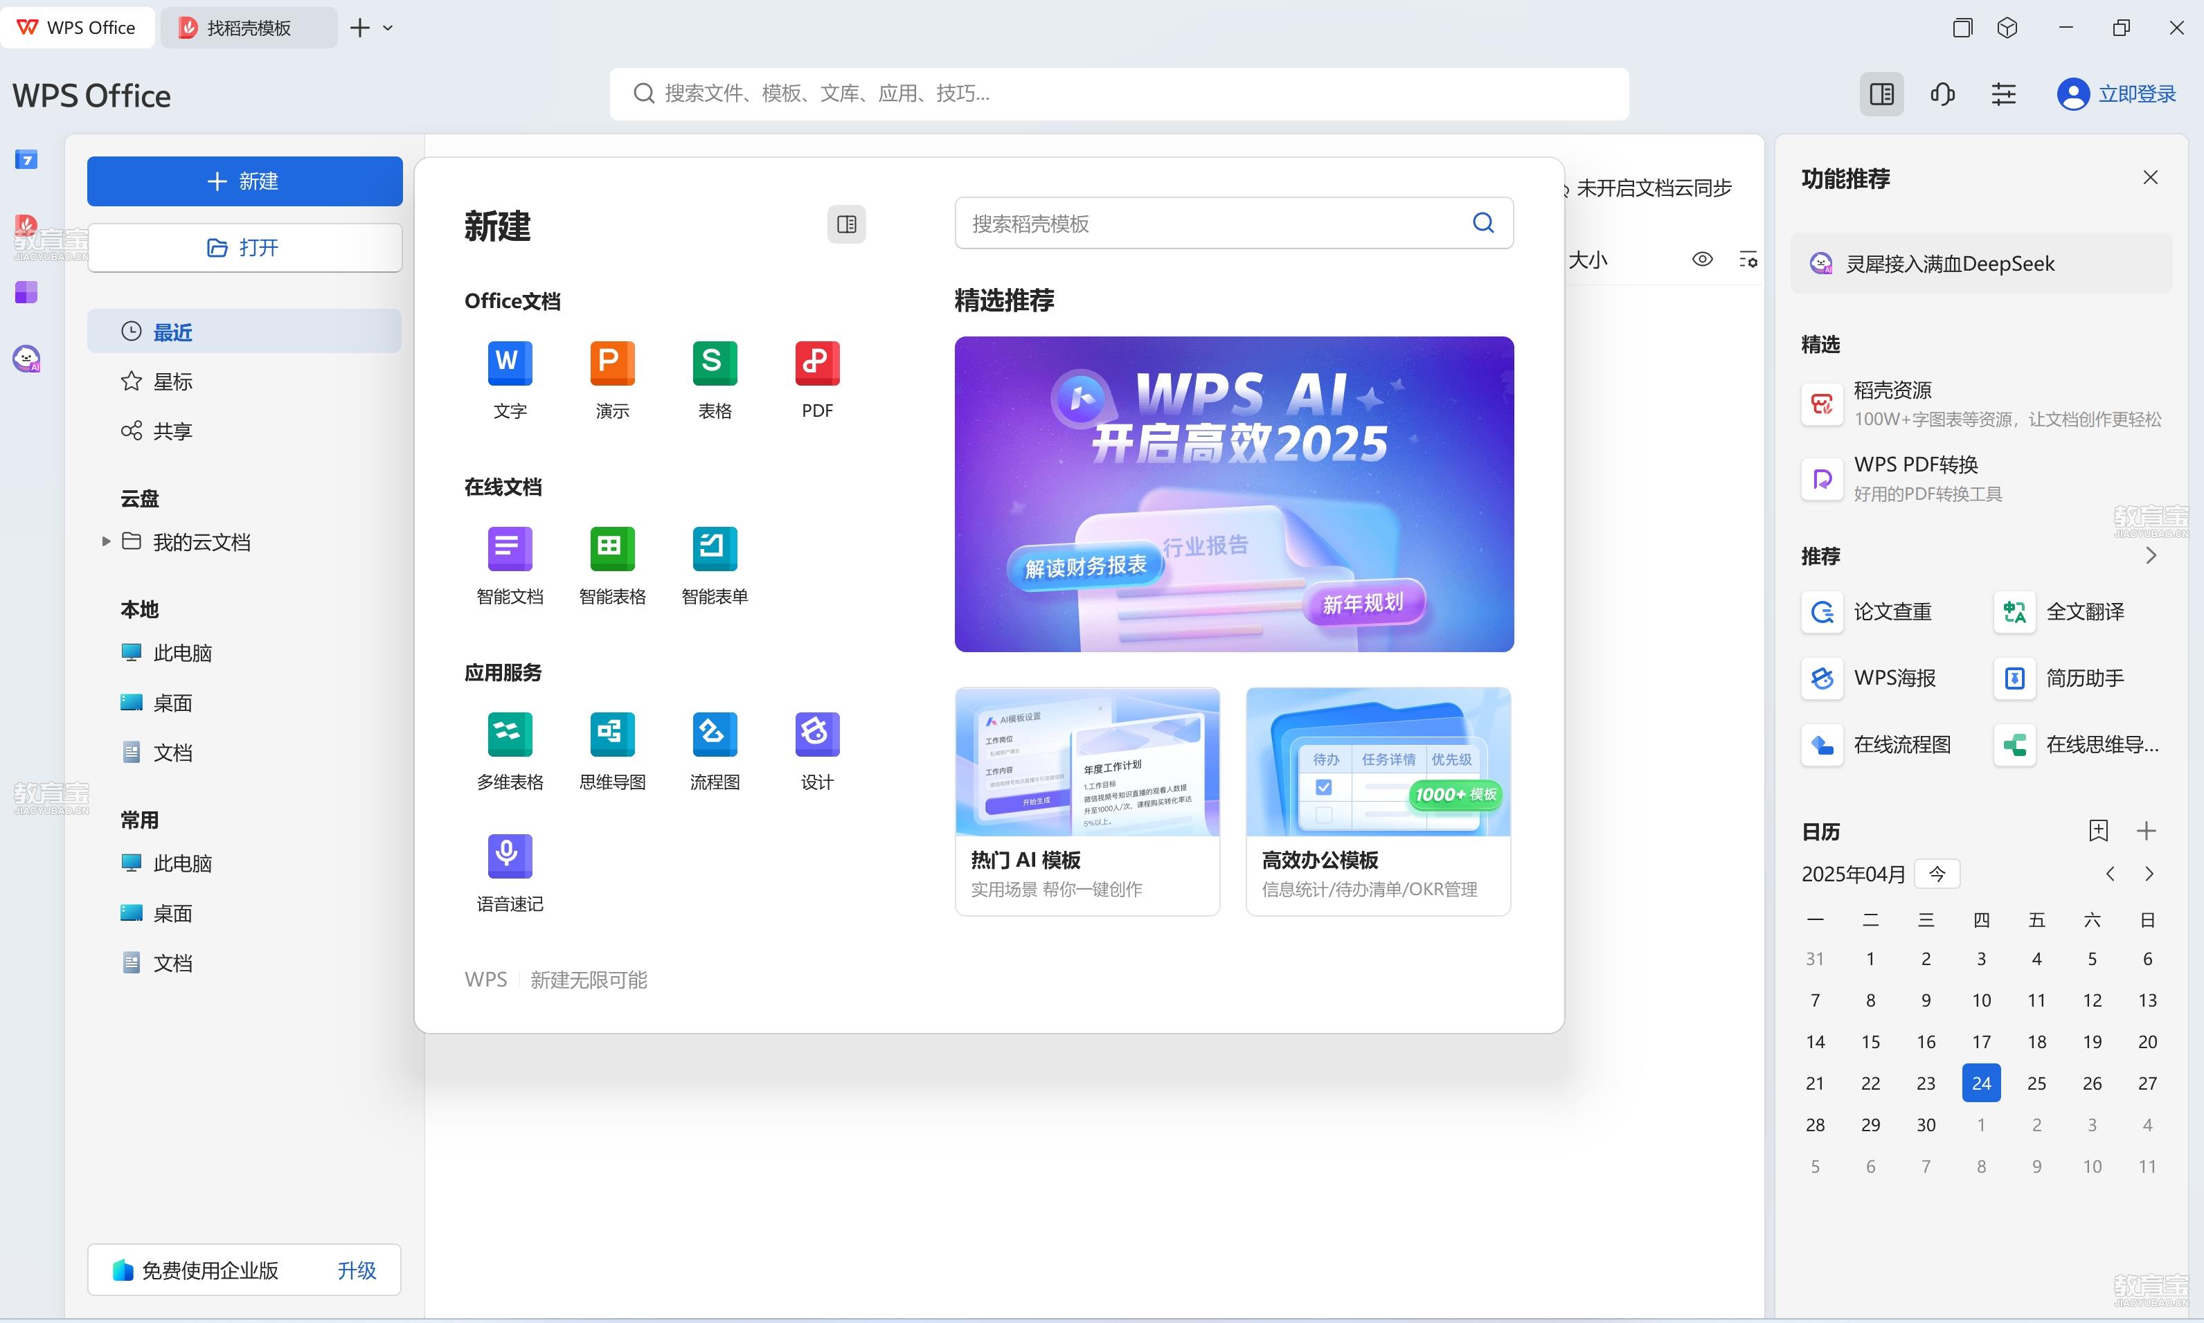Viewport: 2204px width, 1323px height.
Task: Click the template search magnifier icon
Action: [1482, 223]
